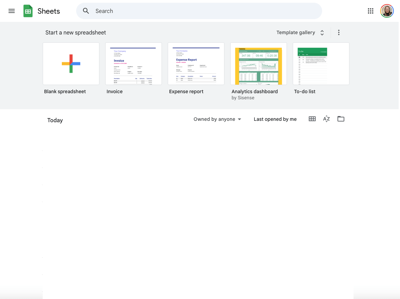Select the Expense report template thumbnail
Viewport: 400px width, 299px height.
click(x=196, y=64)
